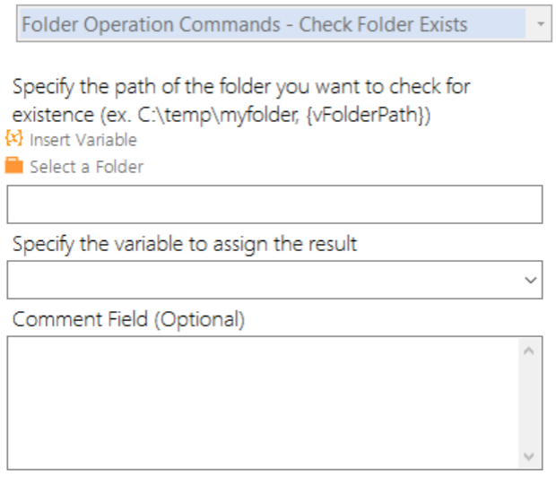Click the orange Select a Folder icon
This screenshot has width=556, height=477.
[x=14, y=166]
